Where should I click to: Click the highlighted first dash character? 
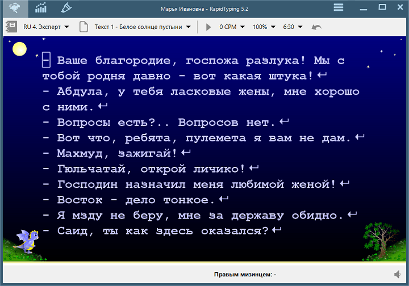pyautogui.click(x=47, y=60)
